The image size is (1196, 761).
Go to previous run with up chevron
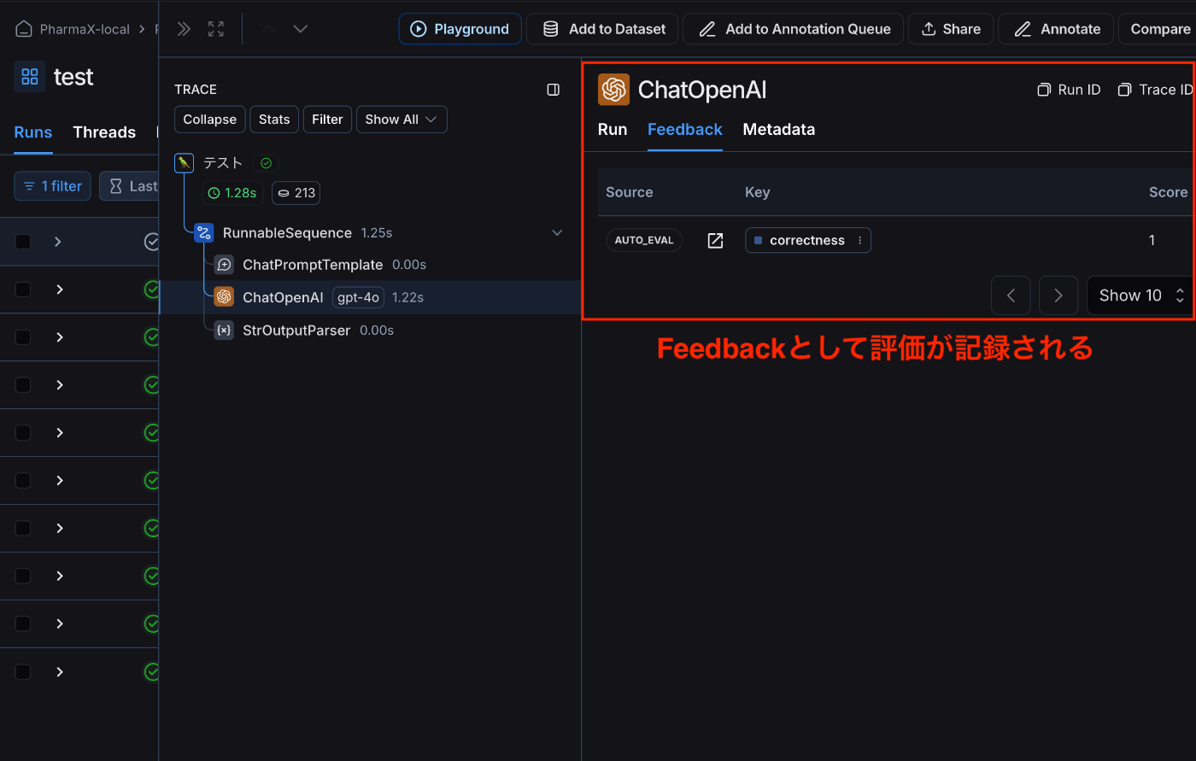click(269, 29)
